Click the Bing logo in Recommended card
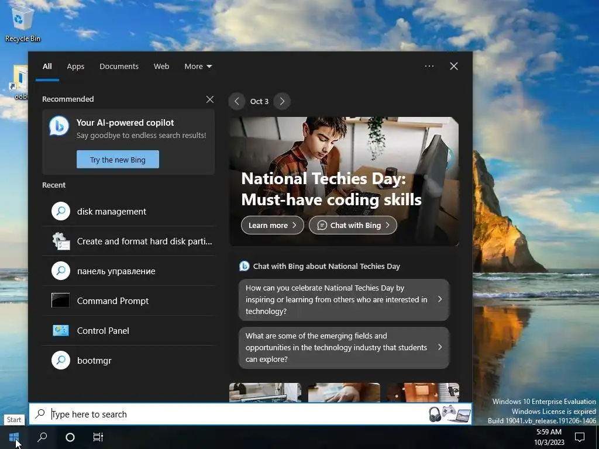Viewport: 599px width, 449px height. point(59,126)
